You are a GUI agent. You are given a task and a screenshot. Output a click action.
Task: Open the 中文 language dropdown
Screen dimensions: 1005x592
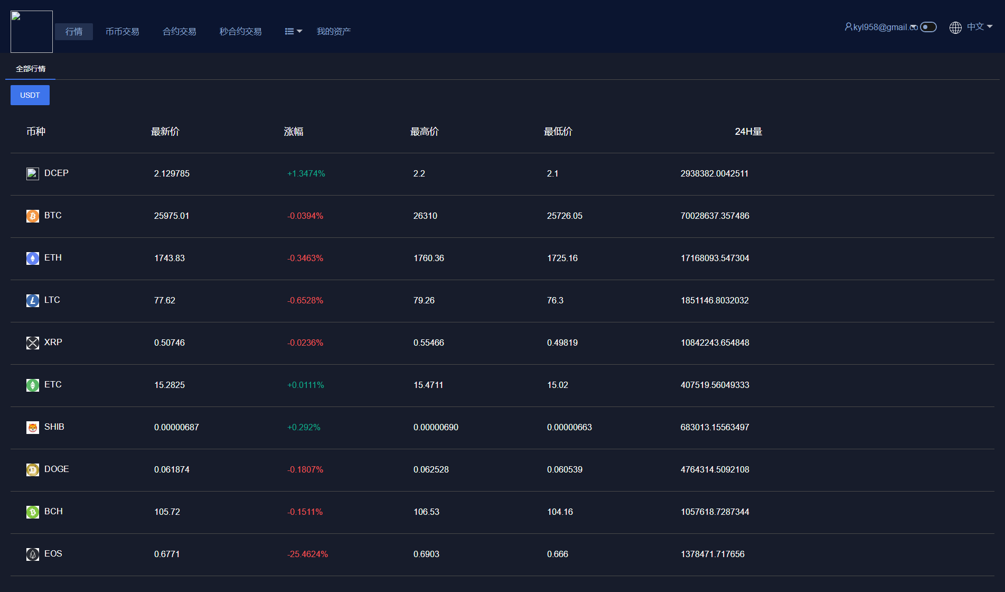[x=979, y=27]
